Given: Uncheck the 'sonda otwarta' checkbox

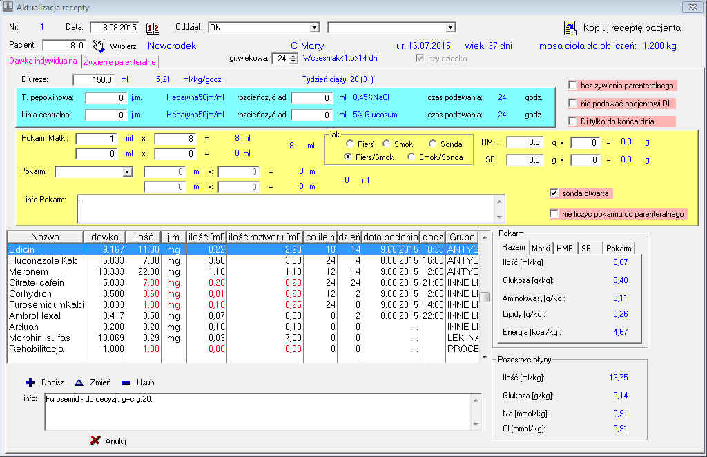Looking at the screenshot, I should pyautogui.click(x=554, y=193).
